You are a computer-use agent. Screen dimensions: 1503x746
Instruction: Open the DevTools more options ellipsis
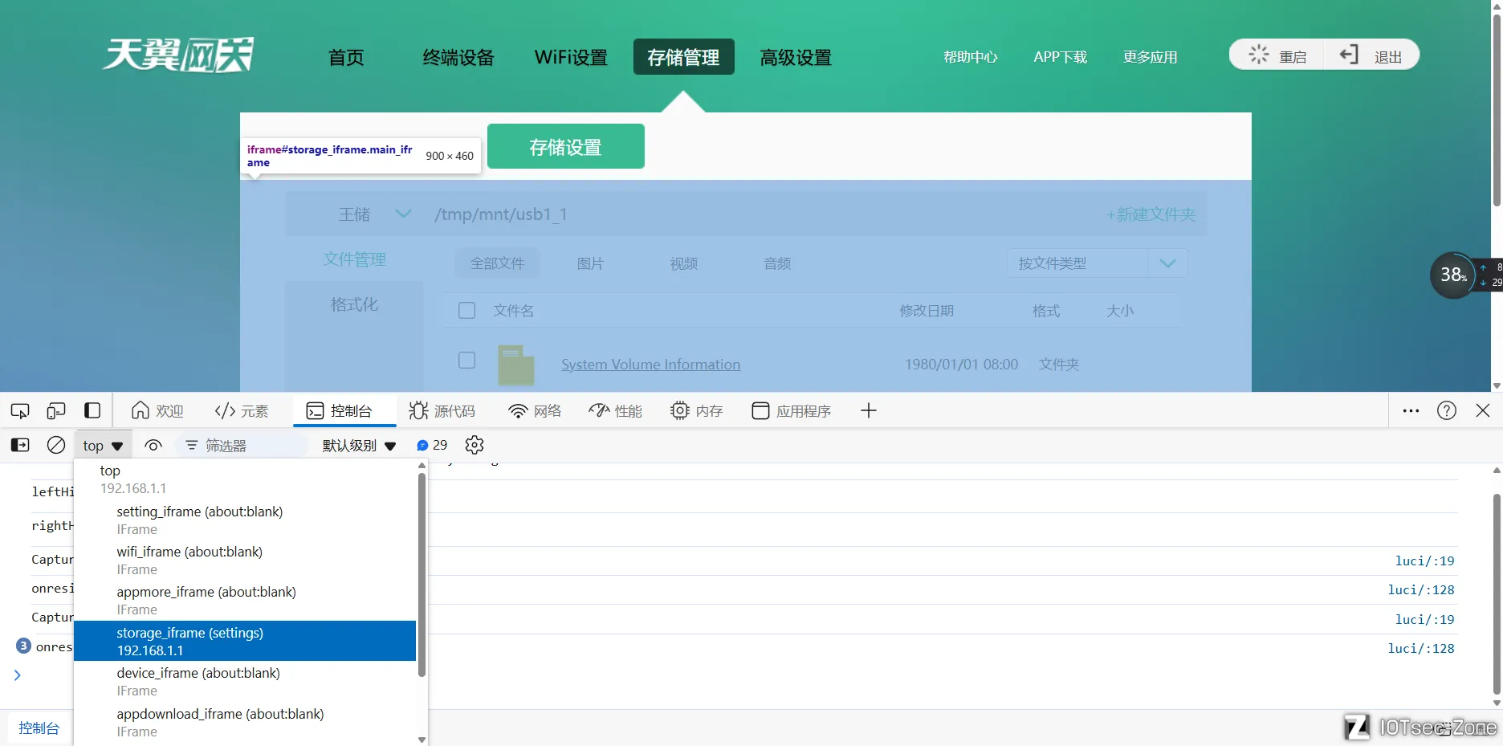click(x=1411, y=411)
